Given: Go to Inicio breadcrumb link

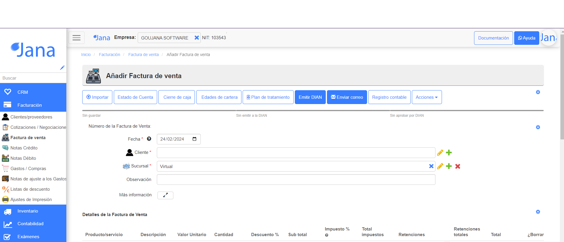Looking at the screenshot, I should point(86,55).
